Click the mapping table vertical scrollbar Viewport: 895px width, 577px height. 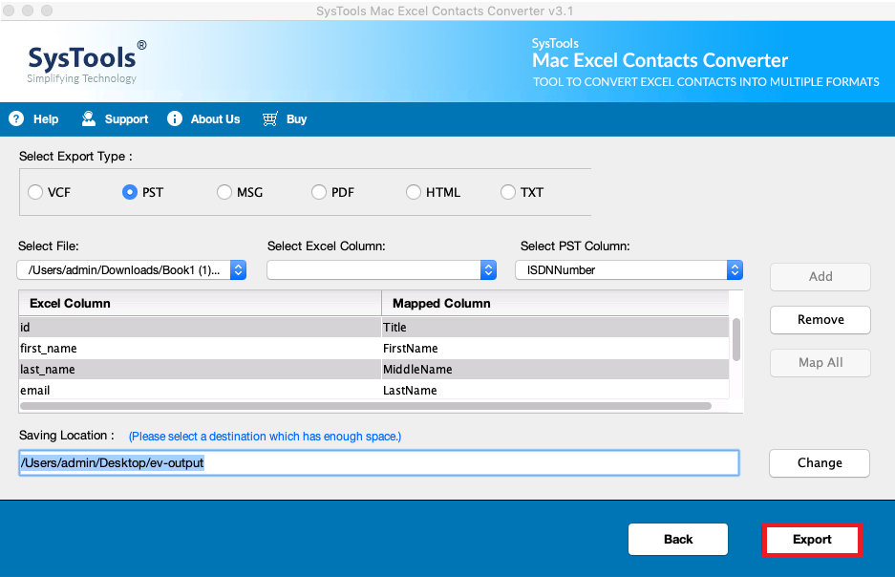[736, 340]
